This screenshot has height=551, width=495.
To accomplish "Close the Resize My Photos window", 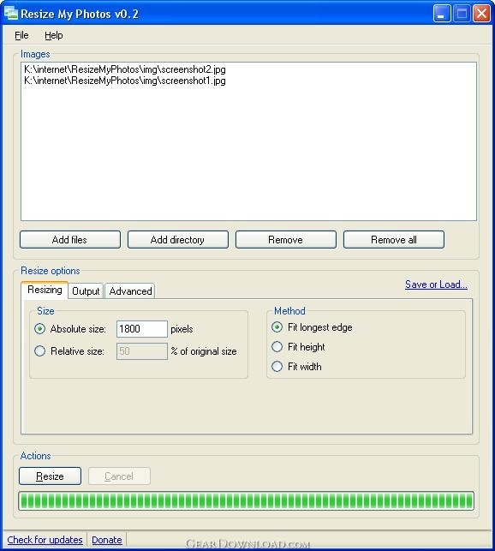I will coord(481,14).
